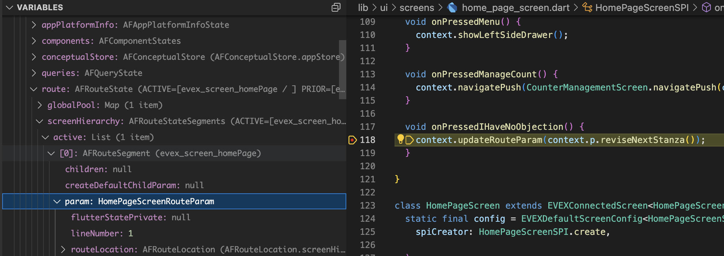724x256 pixels.
Task: Click home_page_screen.dart in breadcrumb
Action: 515,8
